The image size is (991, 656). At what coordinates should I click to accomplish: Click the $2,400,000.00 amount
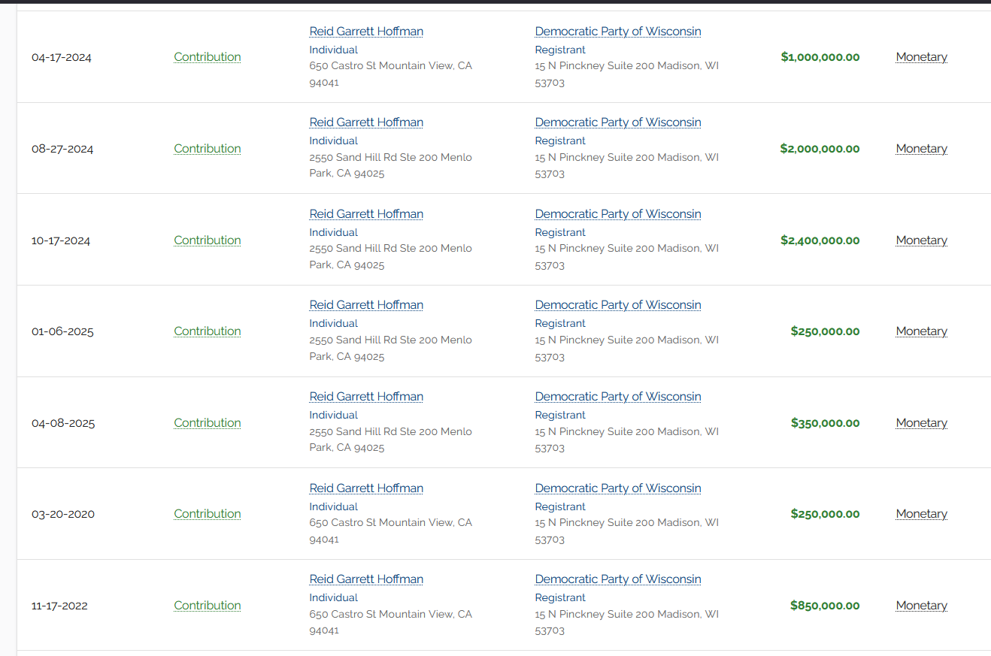coord(820,240)
